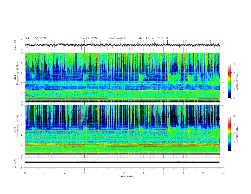Click the lower PSD color scale bar
251x194 pixels.
pos(229,133)
